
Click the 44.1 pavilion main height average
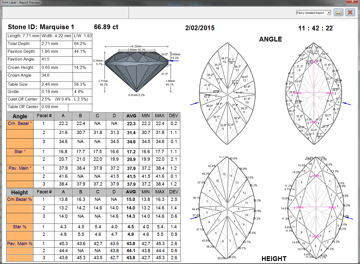tap(131, 251)
